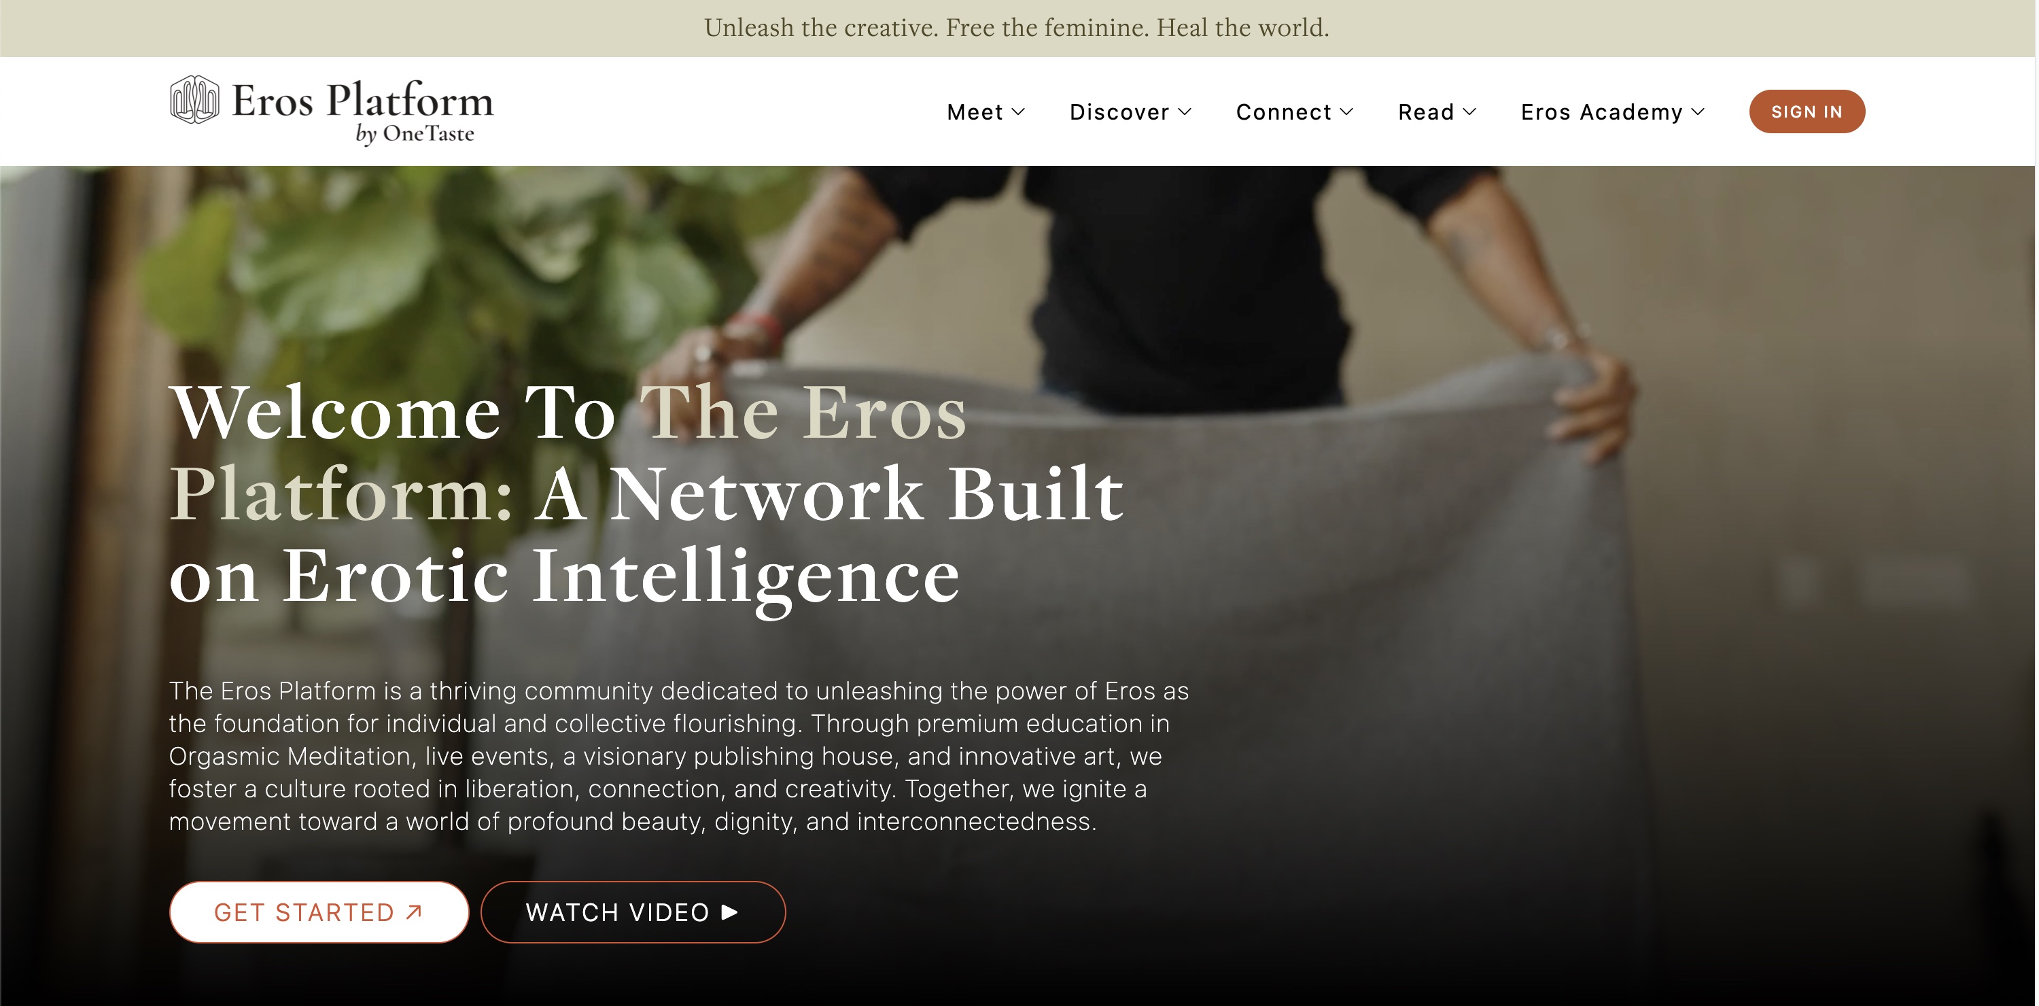Expand the Connect chevron arrow
Screen dimensions: 2039x1006
point(1346,111)
